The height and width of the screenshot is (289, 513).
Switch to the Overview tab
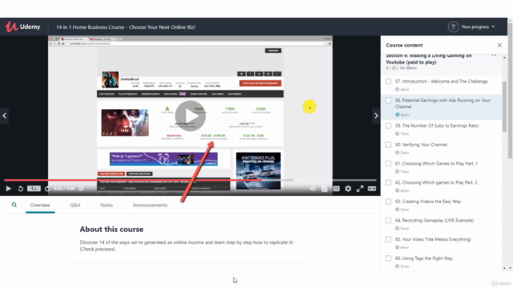click(40, 206)
